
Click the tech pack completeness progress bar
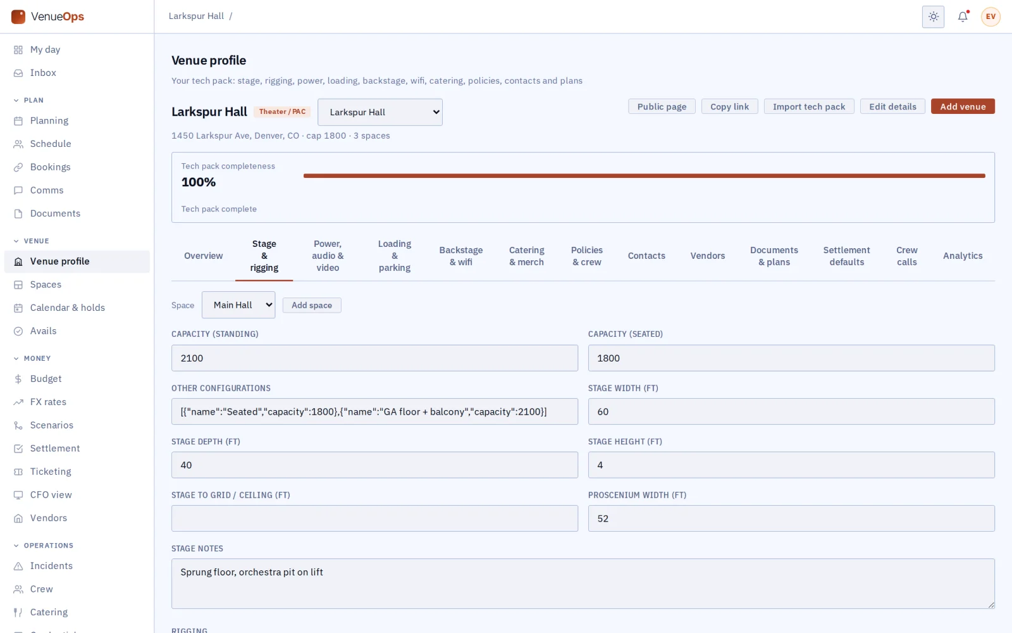pyautogui.click(x=645, y=176)
